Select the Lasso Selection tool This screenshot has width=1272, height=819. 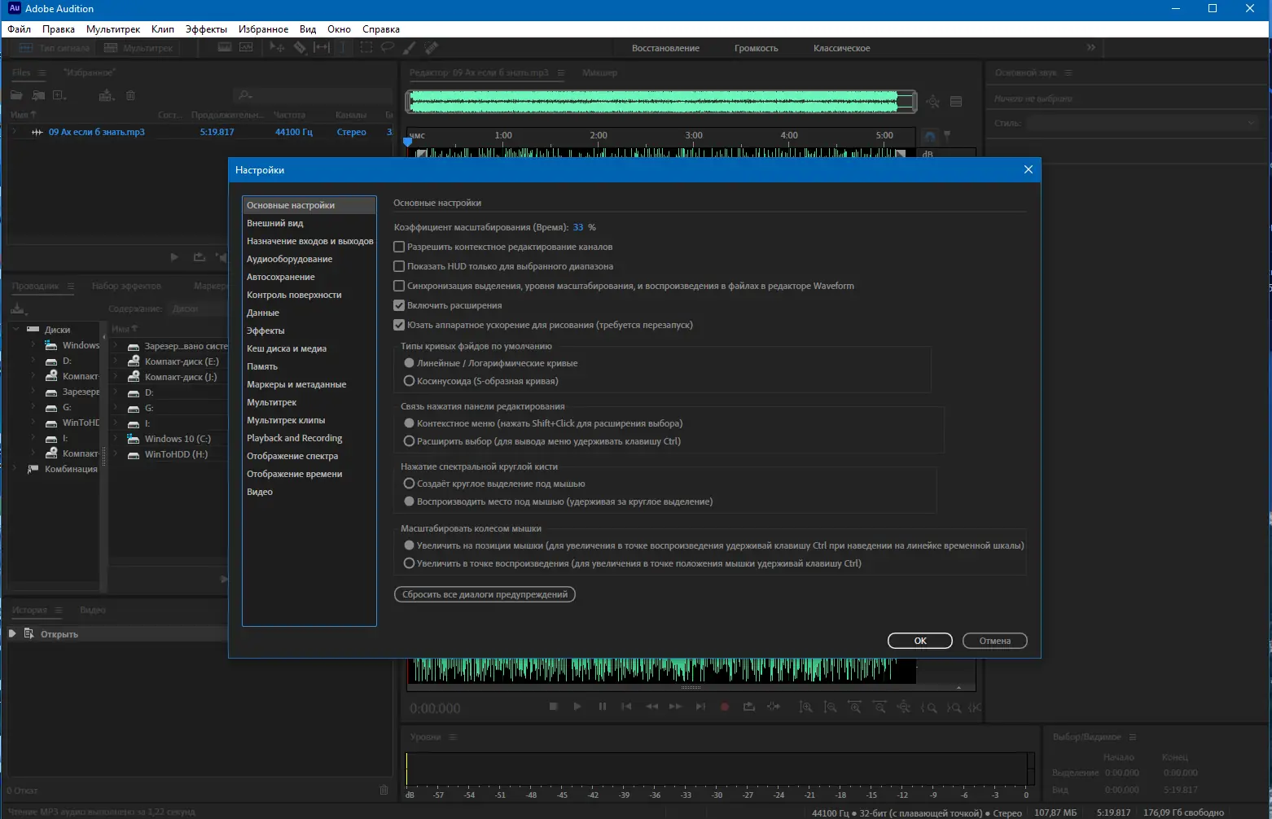(x=387, y=47)
